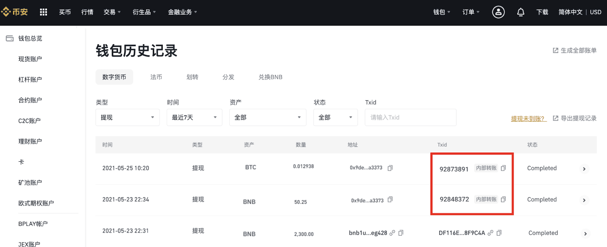
Task: Click the wallet overview card icon
Action: (10, 38)
